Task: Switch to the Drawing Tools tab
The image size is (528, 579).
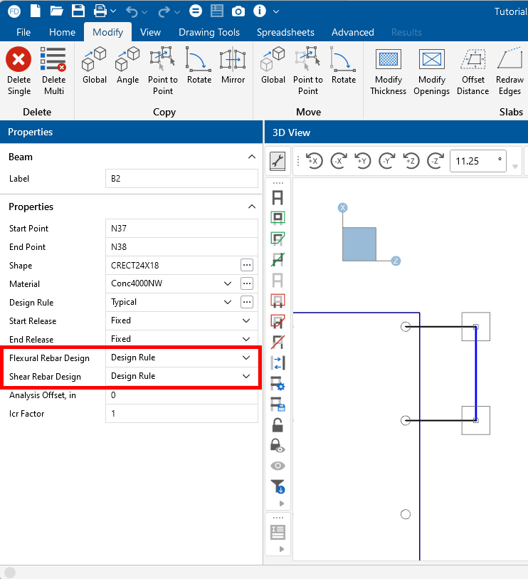Action: coord(209,32)
